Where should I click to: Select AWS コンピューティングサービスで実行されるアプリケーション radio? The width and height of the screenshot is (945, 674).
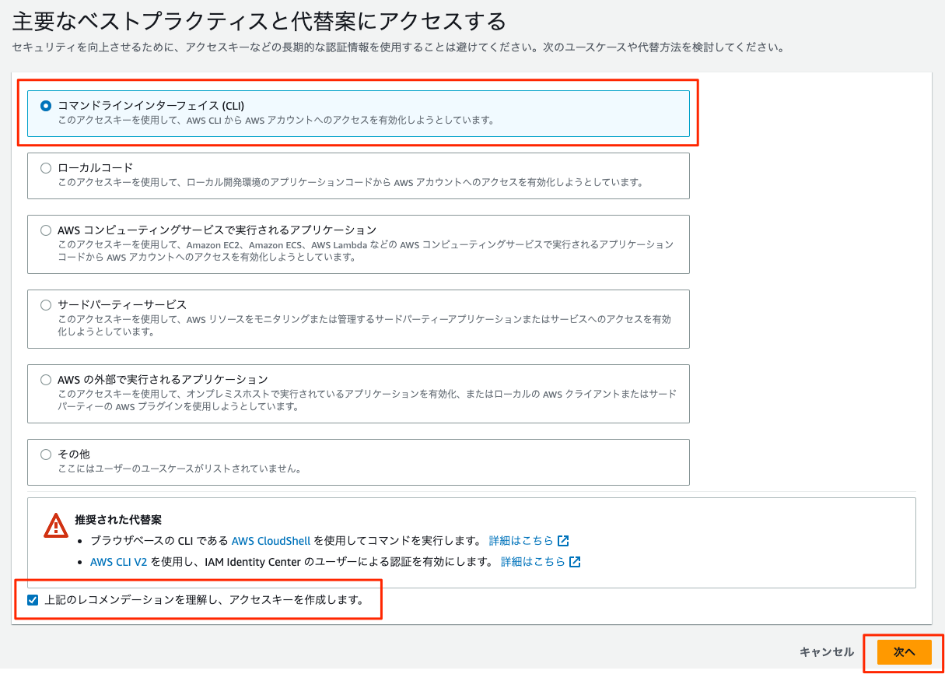[46, 230]
